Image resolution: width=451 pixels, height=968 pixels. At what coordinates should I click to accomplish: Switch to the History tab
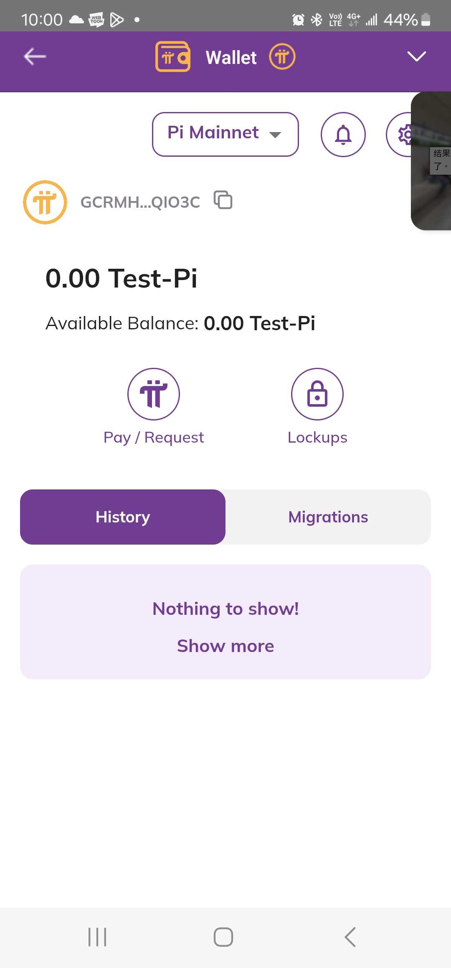click(x=123, y=517)
